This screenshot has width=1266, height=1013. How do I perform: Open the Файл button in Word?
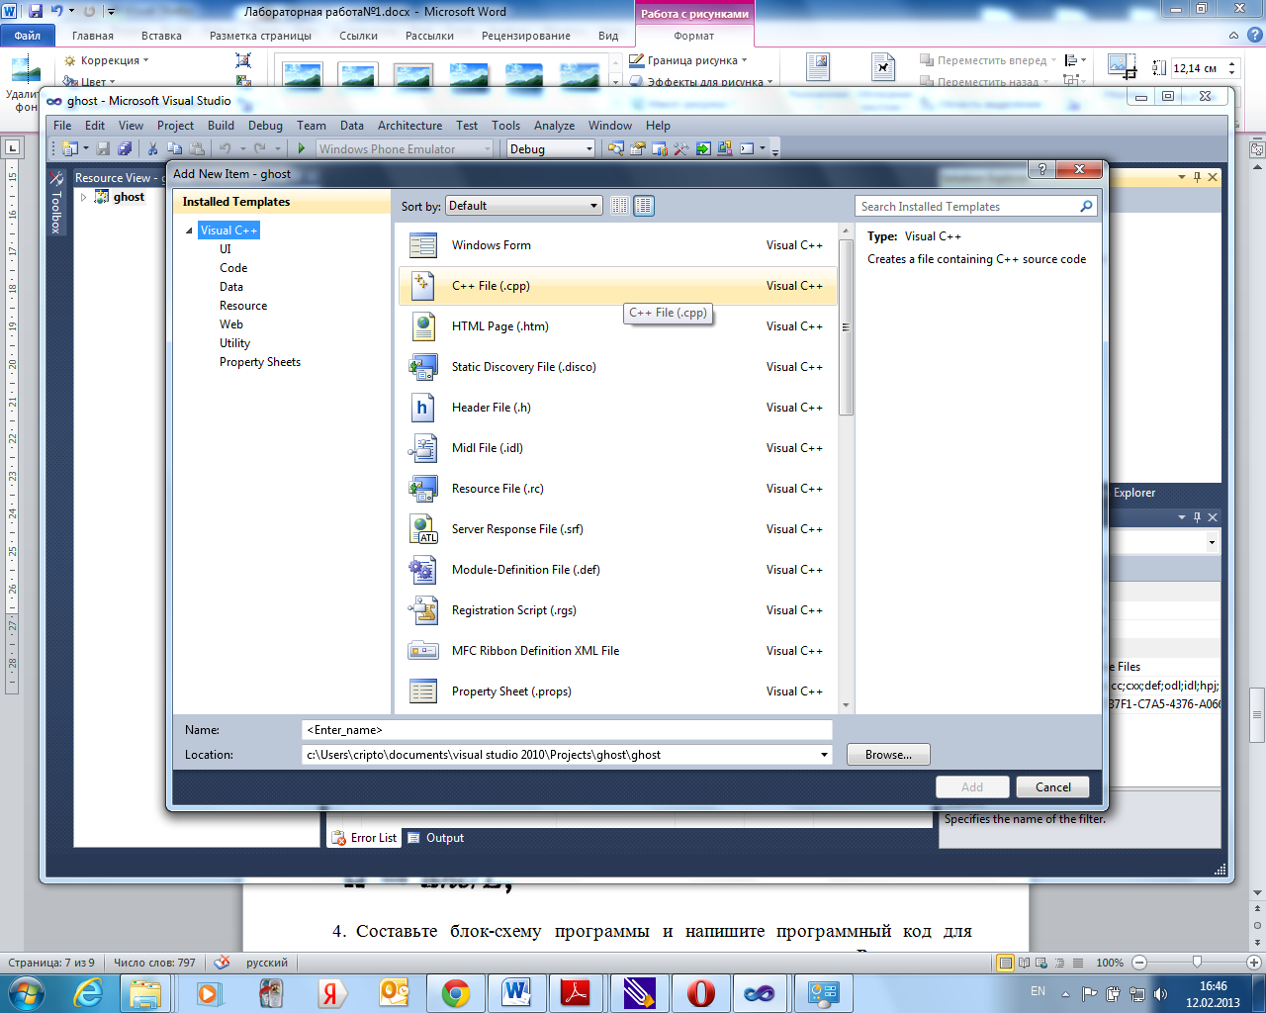[x=27, y=36]
